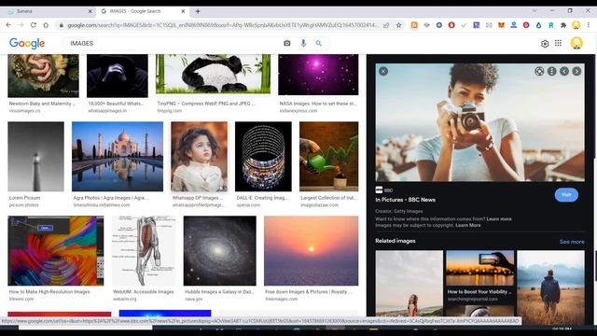Viewport: 597px width, 336px height.
Task: Click the address bar URL
Action: [223, 25]
